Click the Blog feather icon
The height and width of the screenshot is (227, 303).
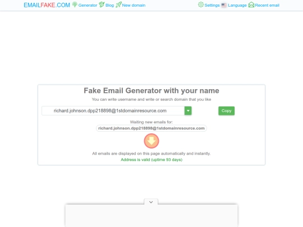point(102,4)
